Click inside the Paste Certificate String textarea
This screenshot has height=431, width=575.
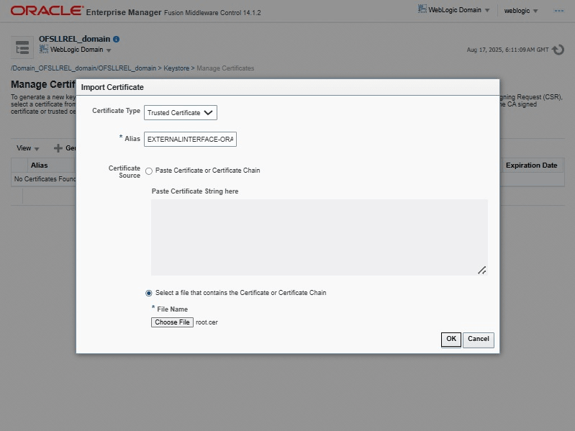pos(319,237)
